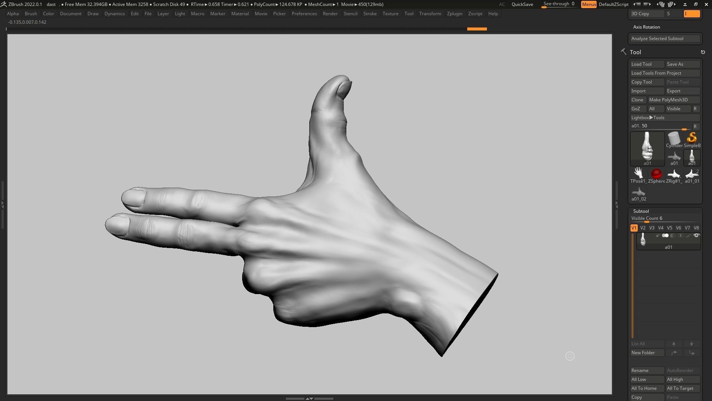The image size is (712, 401).
Task: Move subtool up with up arrow
Action: (674, 344)
